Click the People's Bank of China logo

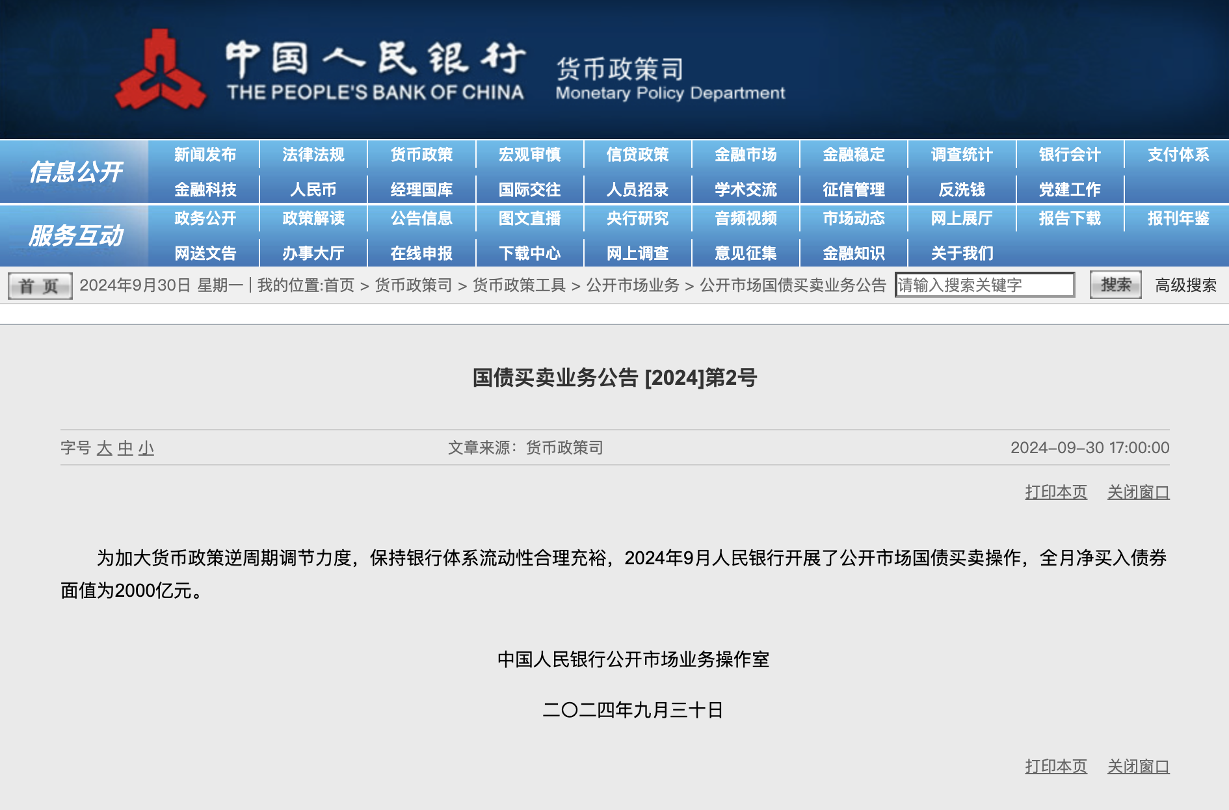tap(160, 70)
